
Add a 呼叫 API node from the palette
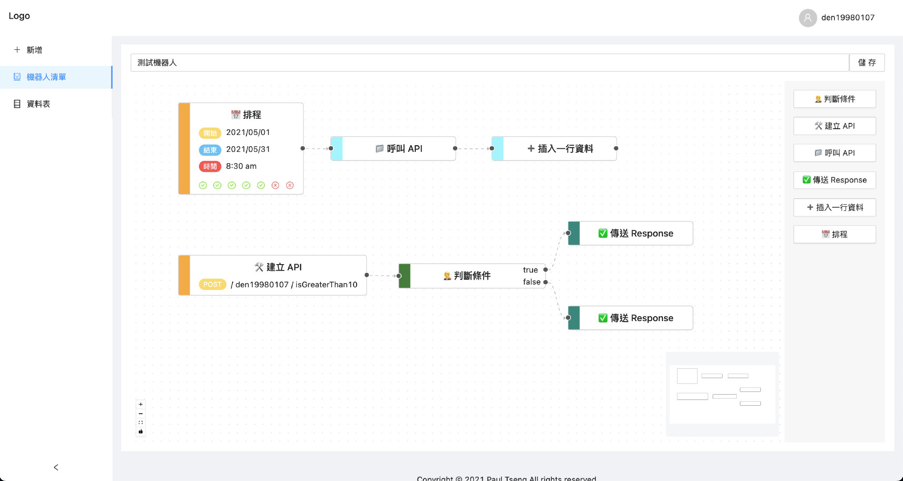pos(834,153)
